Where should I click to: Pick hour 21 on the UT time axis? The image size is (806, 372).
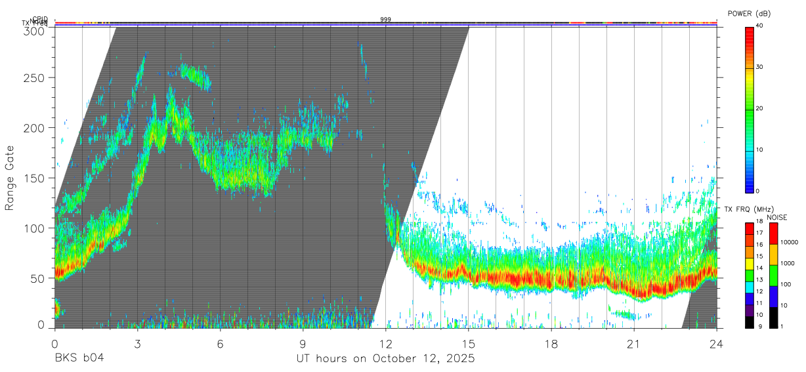[x=634, y=343]
